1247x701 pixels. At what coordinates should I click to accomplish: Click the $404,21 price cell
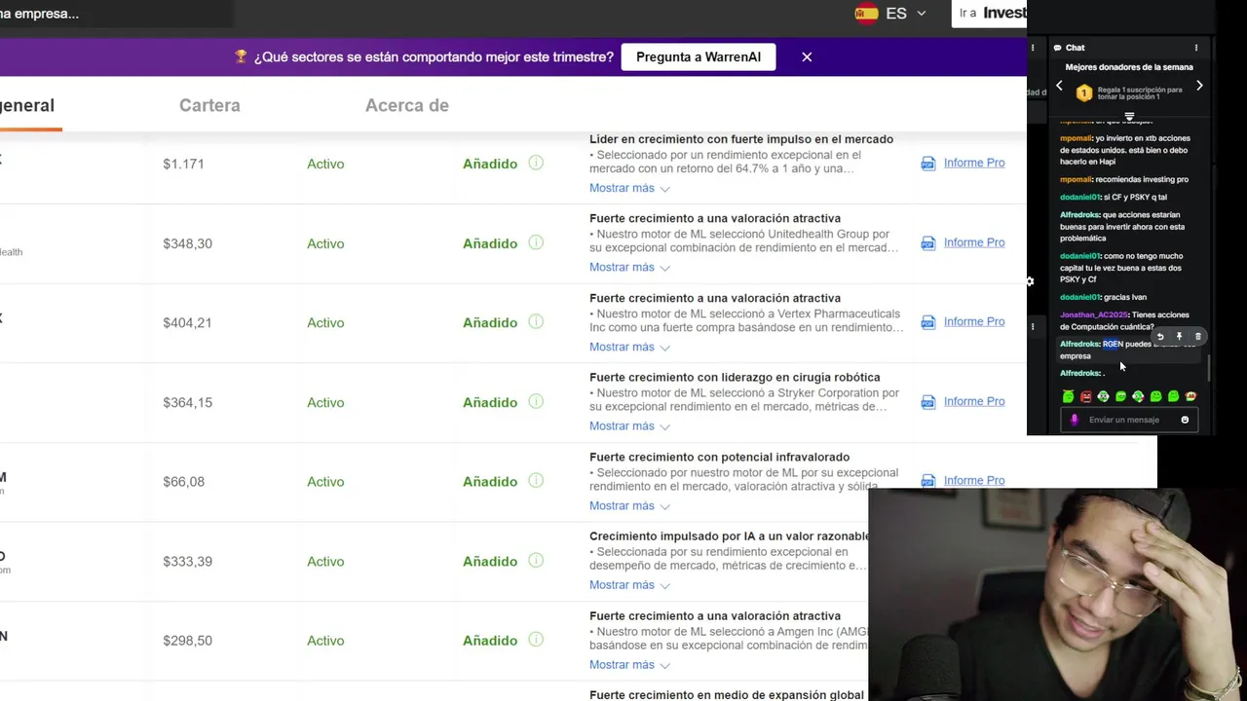[187, 322]
